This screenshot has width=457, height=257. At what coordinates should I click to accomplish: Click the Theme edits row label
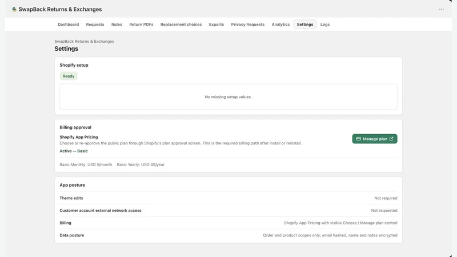pyautogui.click(x=71, y=198)
